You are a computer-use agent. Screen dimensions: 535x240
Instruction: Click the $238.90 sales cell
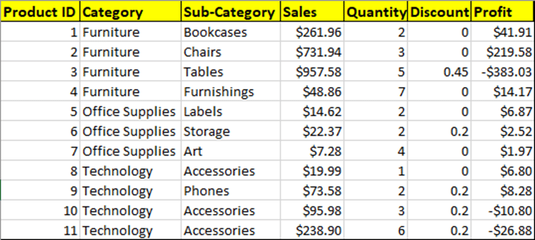pyautogui.click(x=312, y=231)
